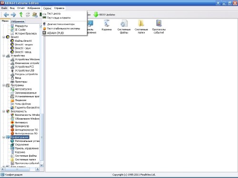
Task: Click horizontal scrollbar left arrow in tree
Action: pos(3,169)
